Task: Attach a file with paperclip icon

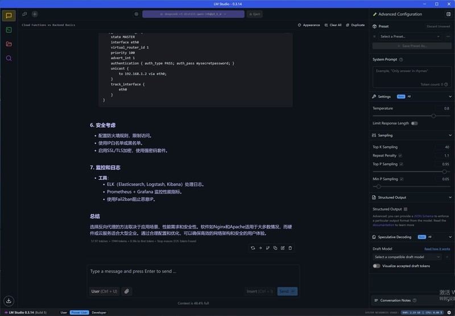Action: (x=127, y=292)
